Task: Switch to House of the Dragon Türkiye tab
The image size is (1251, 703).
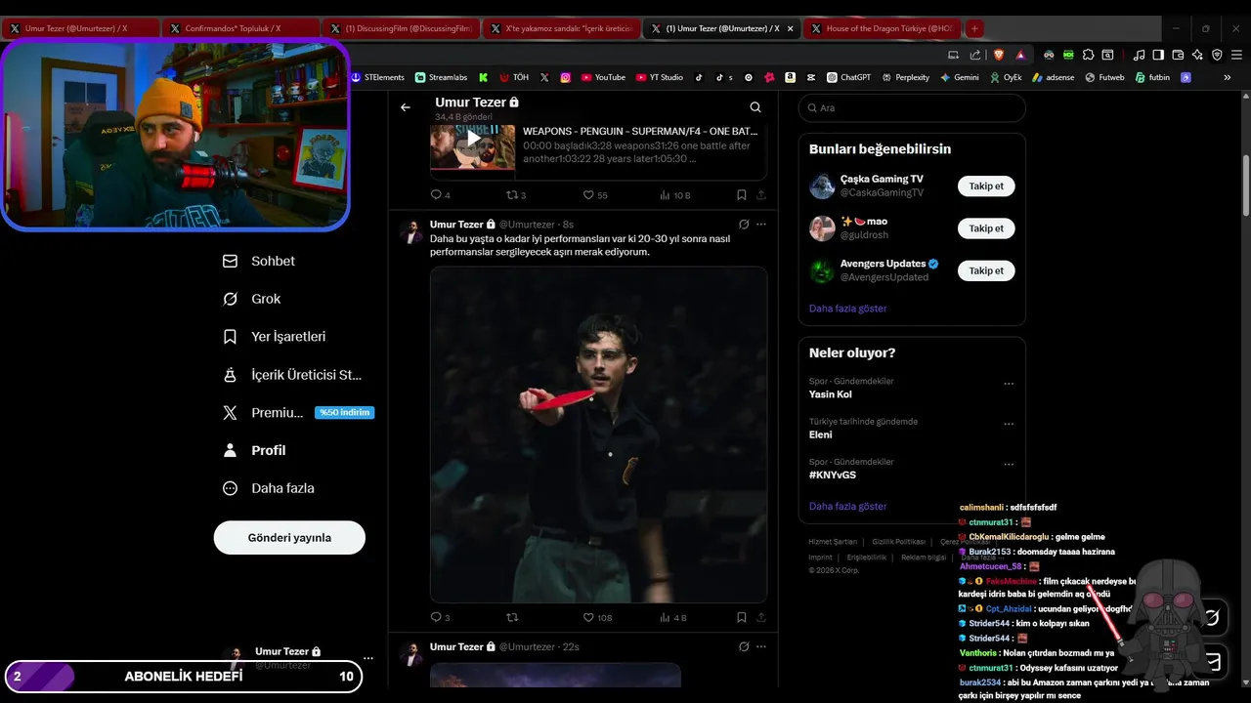Action: tap(882, 28)
